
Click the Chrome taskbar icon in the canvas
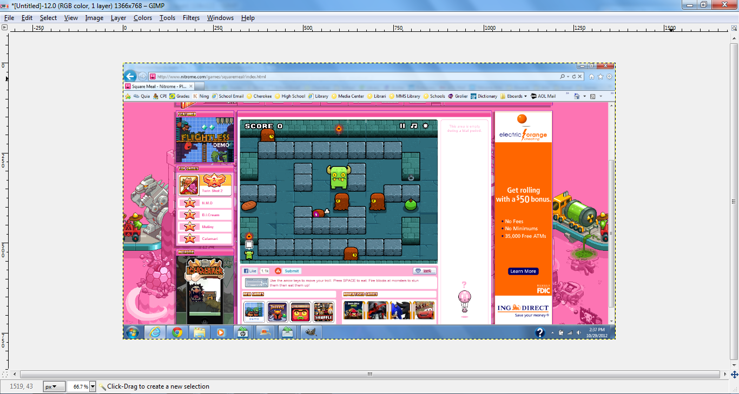click(x=177, y=332)
